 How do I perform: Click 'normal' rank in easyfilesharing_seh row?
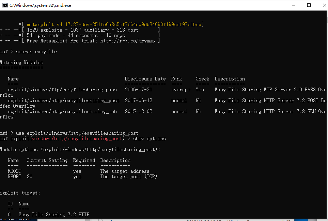coord(179,111)
